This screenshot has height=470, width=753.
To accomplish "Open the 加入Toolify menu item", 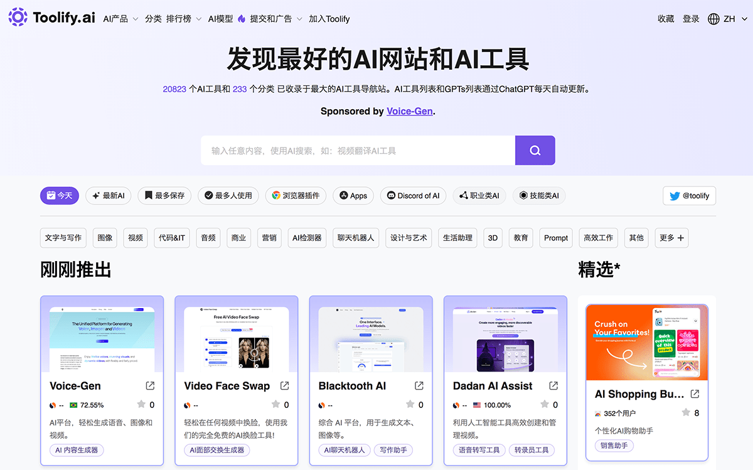I will point(329,18).
